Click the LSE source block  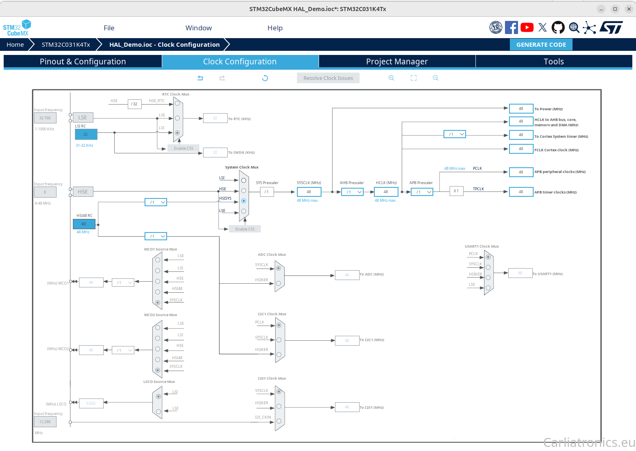click(x=83, y=117)
